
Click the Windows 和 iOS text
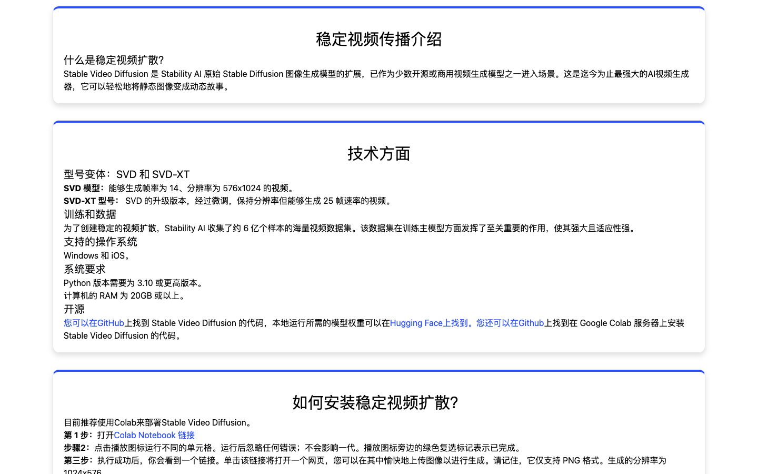97,255
